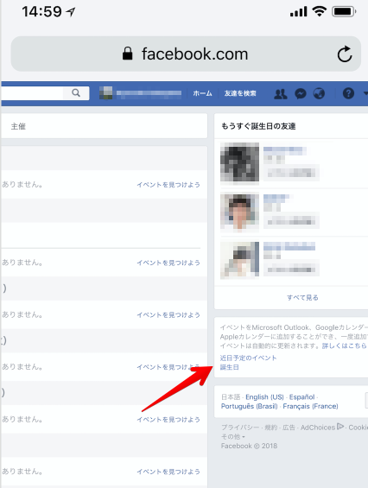
Task: Switch language to Português (Brasil)
Action: [x=250, y=406]
